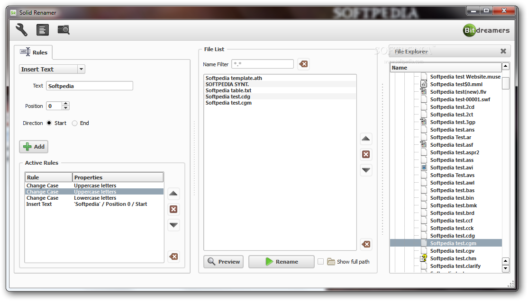528x301 pixels.
Task: Move active rule up
Action: click(173, 194)
